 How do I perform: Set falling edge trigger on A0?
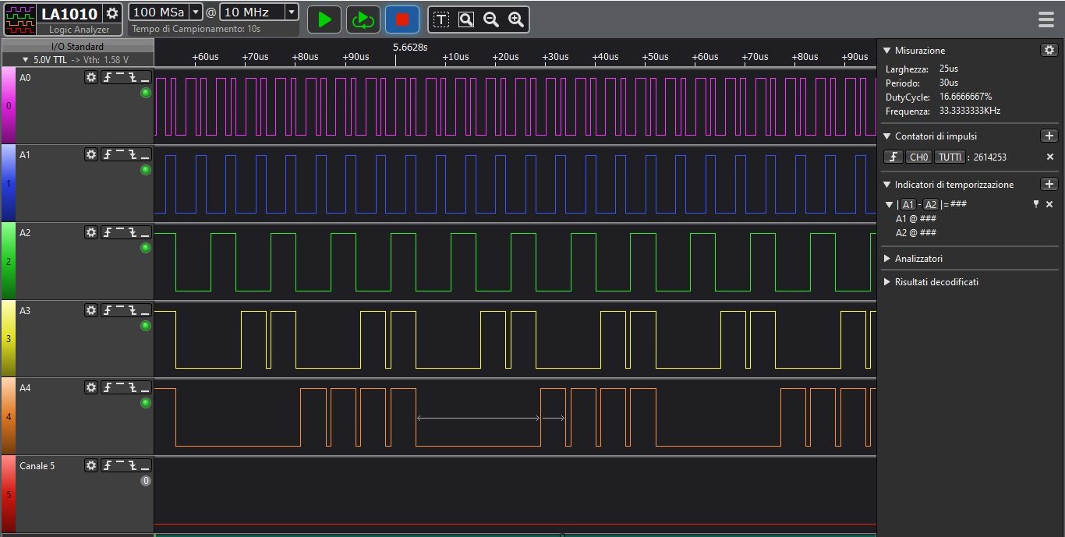click(133, 77)
